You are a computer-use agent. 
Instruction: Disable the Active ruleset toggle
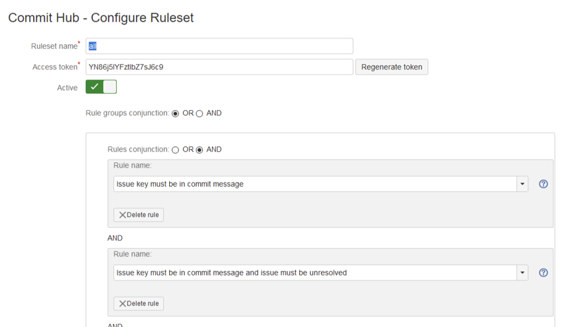click(x=101, y=87)
